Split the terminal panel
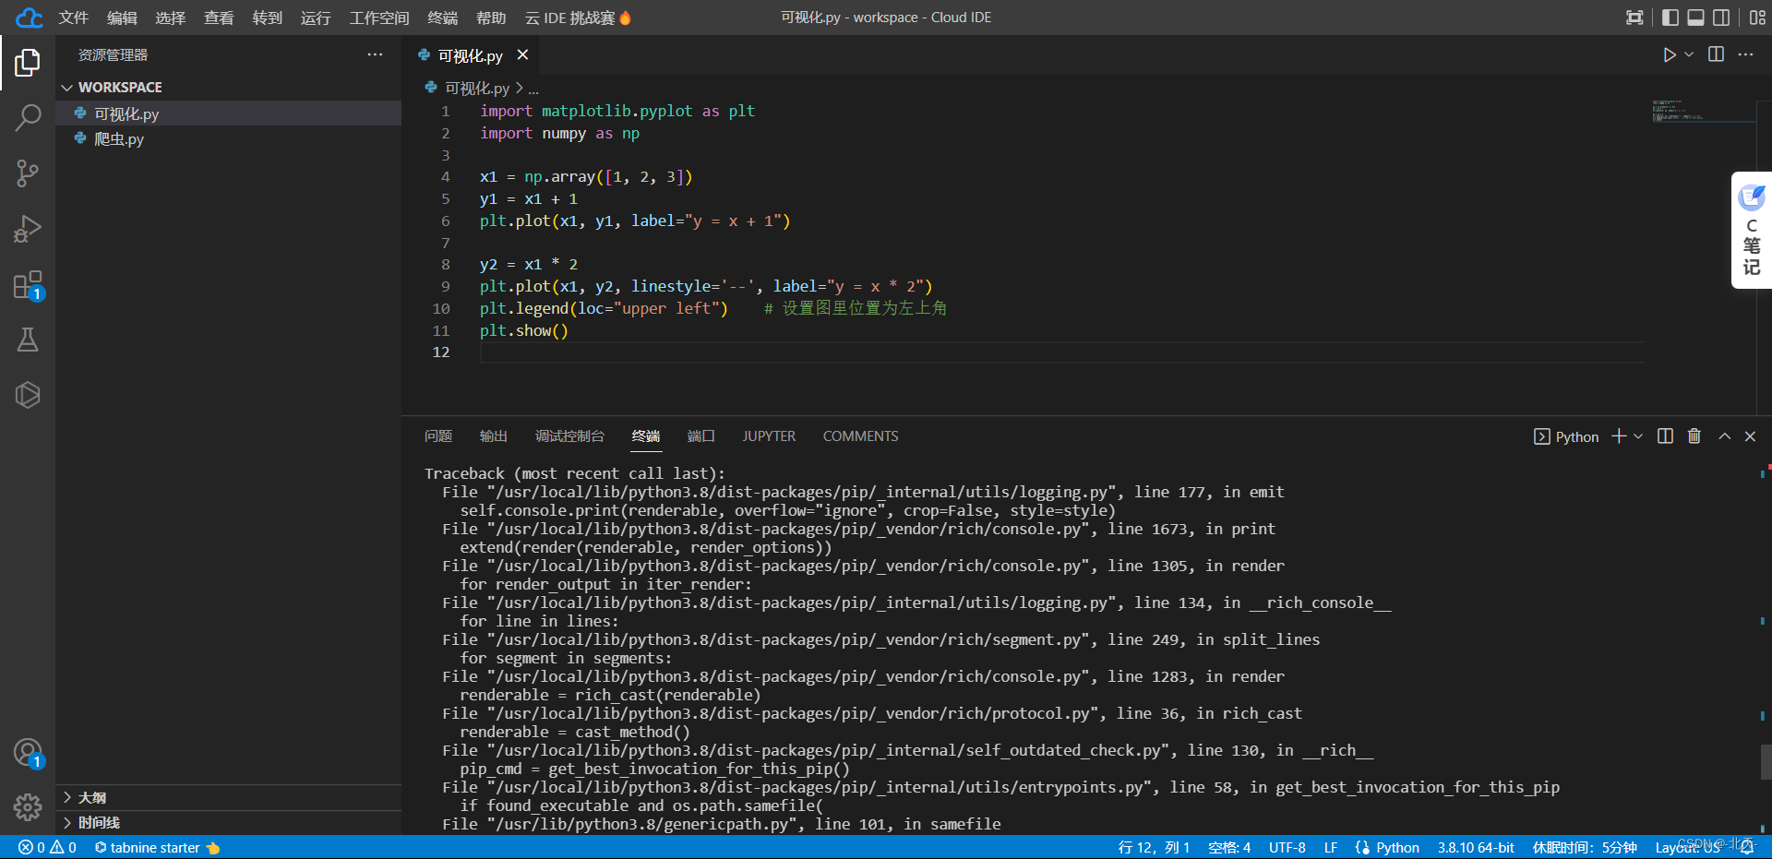 point(1665,436)
